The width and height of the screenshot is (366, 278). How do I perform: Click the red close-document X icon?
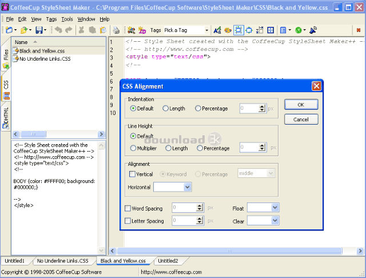[x=359, y=30]
